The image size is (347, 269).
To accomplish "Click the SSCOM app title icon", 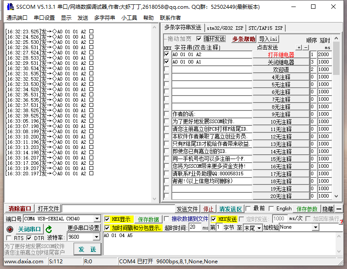I will 11,7.
